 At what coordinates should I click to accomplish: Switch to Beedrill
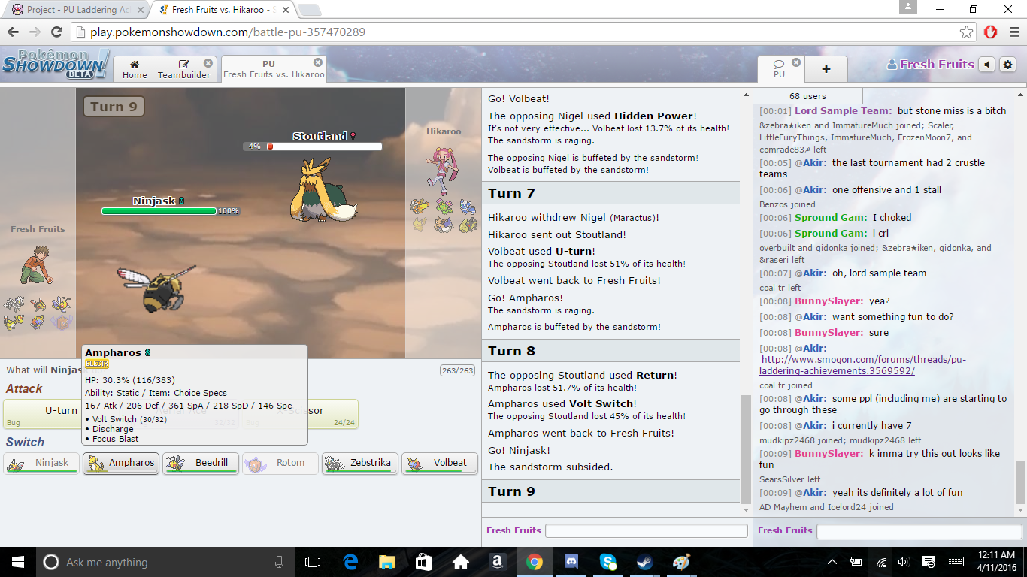tap(201, 463)
